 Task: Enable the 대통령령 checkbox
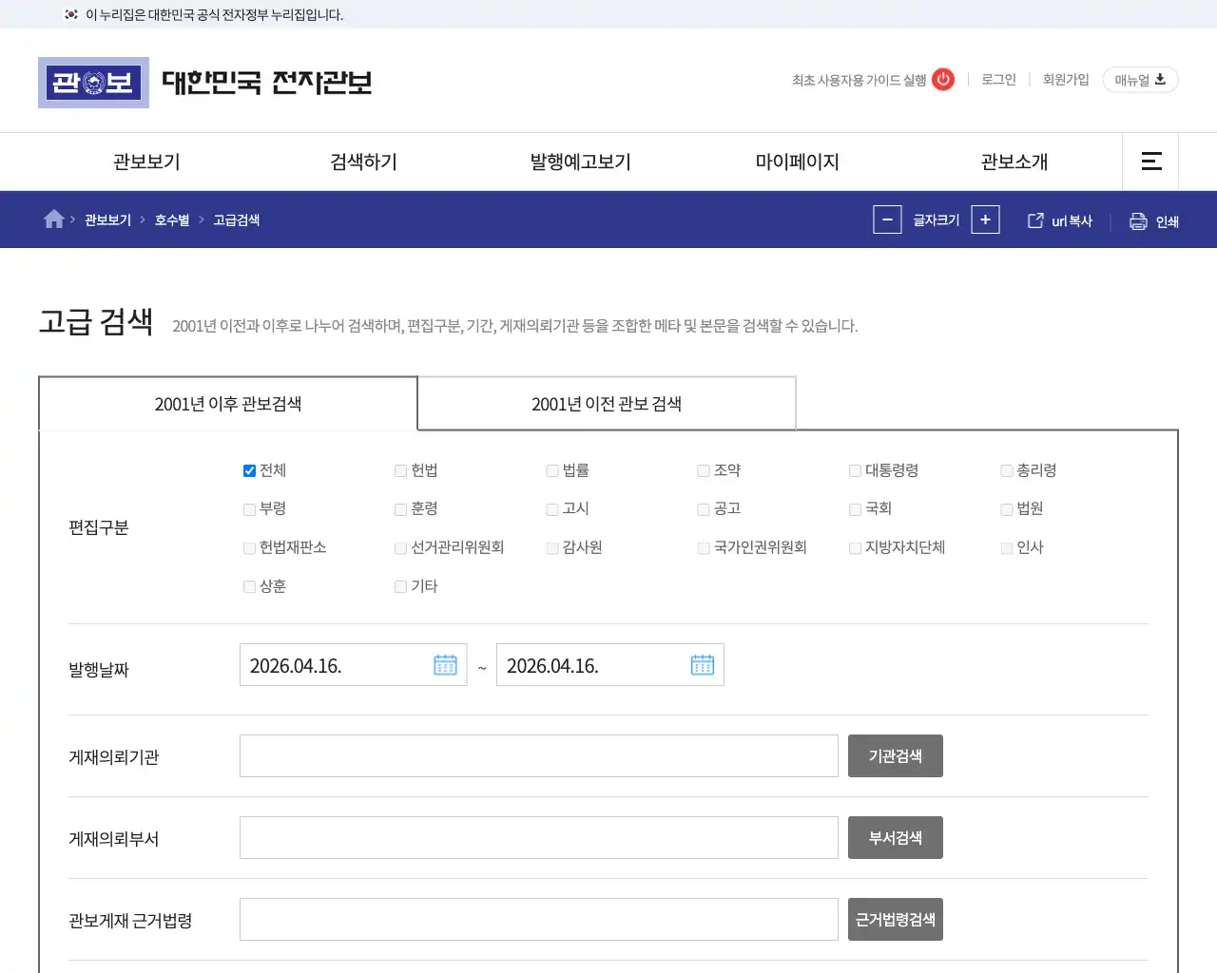click(854, 469)
